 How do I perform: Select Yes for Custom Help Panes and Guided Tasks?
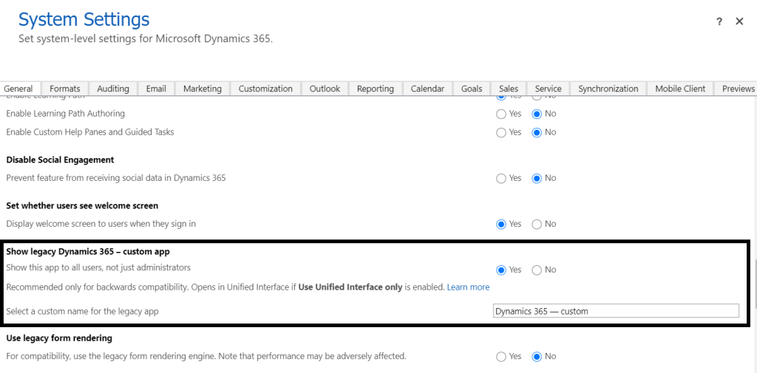(502, 132)
